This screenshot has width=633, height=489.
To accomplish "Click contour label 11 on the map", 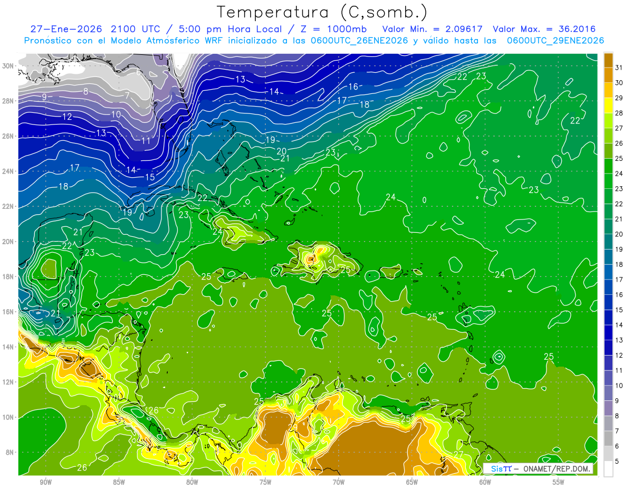I will click(146, 141).
